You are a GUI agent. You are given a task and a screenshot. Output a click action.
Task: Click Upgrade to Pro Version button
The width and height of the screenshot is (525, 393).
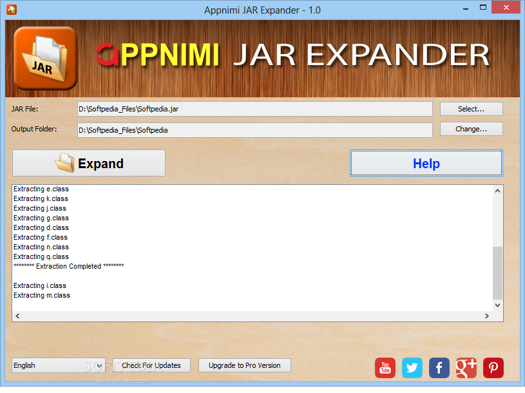[x=244, y=365]
